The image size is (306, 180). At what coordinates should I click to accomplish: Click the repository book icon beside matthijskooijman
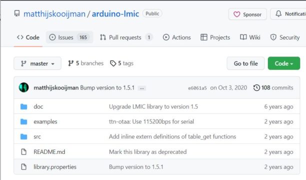coord(17,13)
